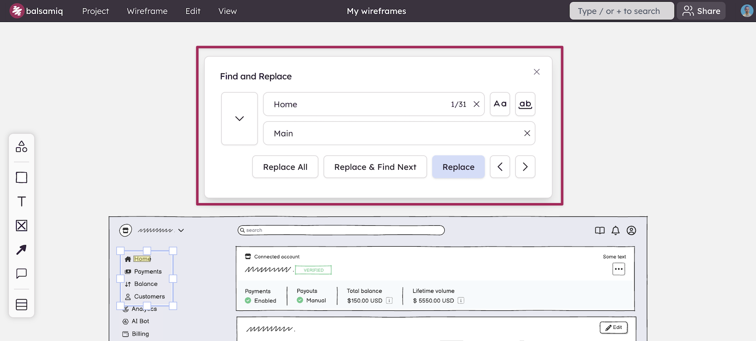Select the Text tool
The height and width of the screenshot is (341, 756).
(21, 201)
